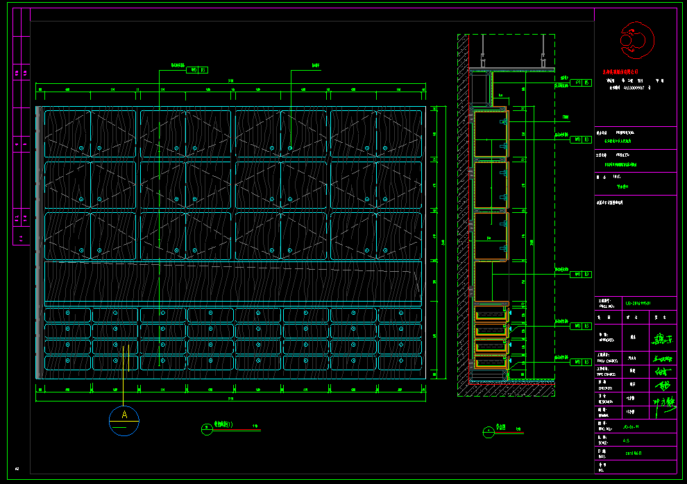This screenshot has height=484, width=687.
Task: Click the red company logo emblem
Action: [636, 40]
